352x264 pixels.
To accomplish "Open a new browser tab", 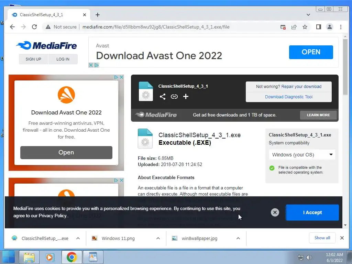I will 97,15.
